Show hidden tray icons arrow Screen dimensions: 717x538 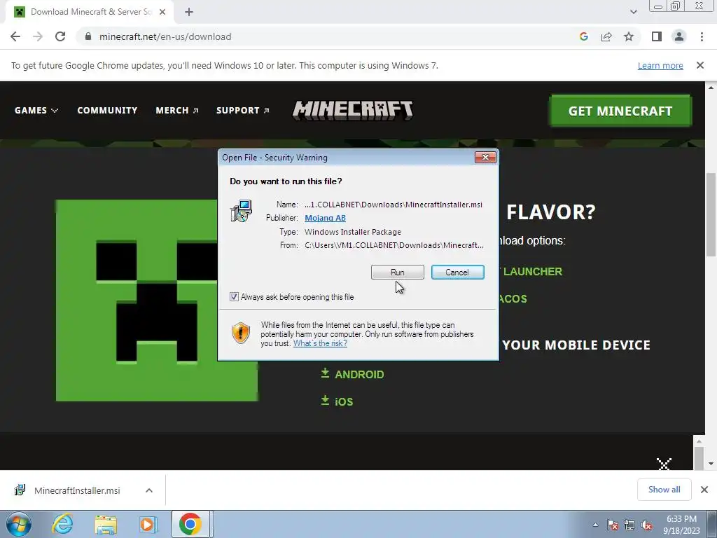click(595, 525)
